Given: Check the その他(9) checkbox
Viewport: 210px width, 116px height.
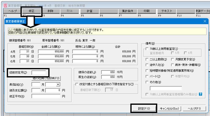Looking at the screenshot, I should click(147, 82).
